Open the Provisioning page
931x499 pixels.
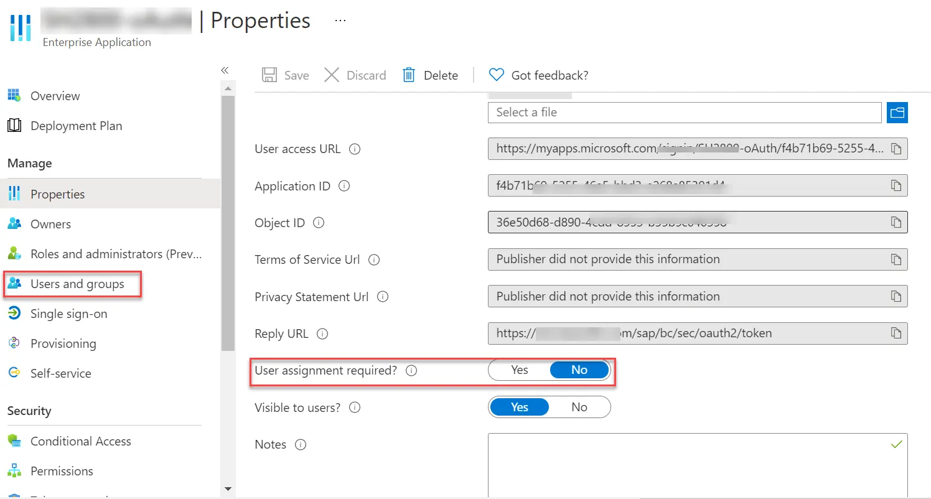click(63, 343)
